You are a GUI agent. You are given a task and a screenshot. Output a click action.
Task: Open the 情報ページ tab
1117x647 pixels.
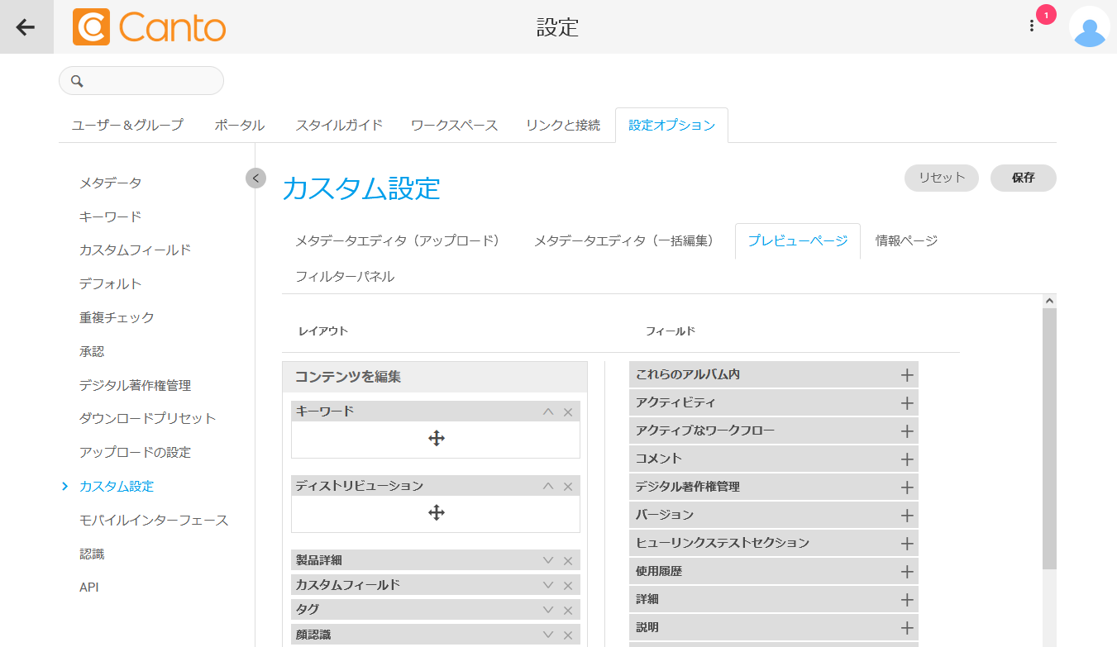[x=906, y=241]
